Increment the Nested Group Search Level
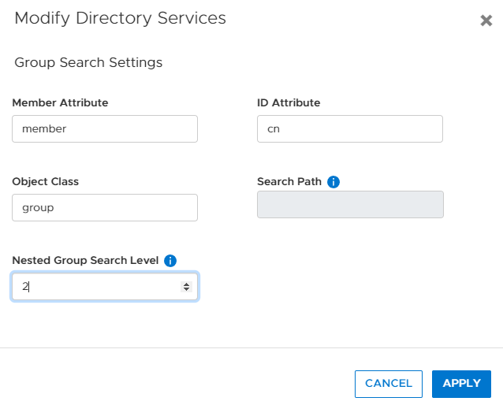The width and height of the screenshot is (503, 405). click(186, 284)
